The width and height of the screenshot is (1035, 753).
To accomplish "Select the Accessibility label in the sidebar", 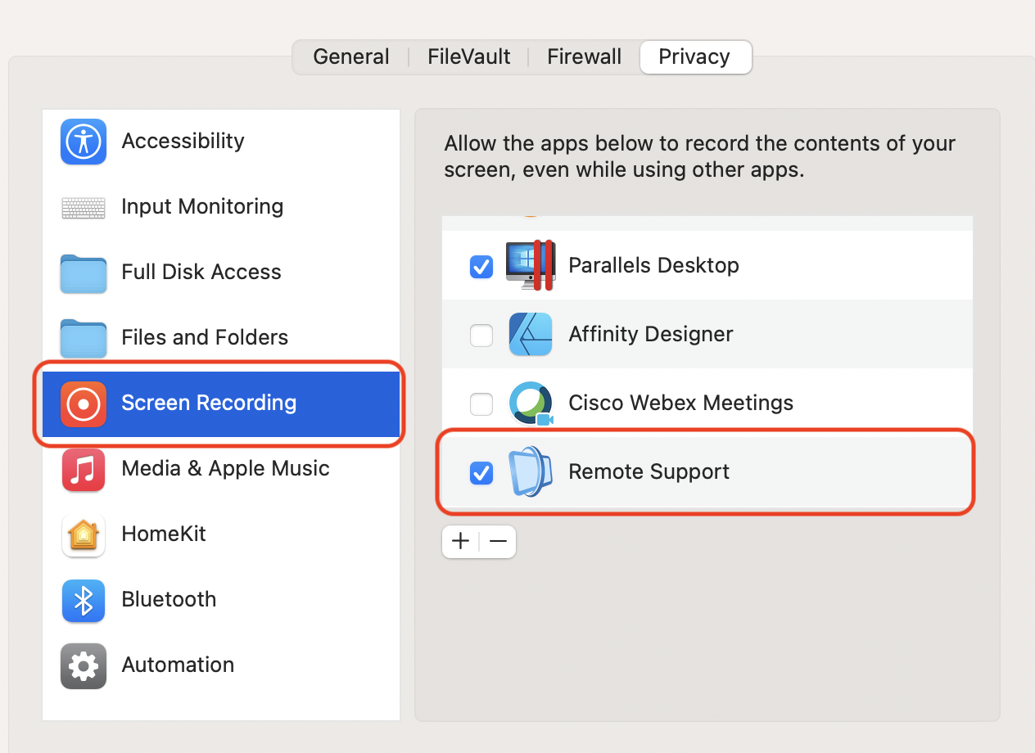I will click(183, 141).
